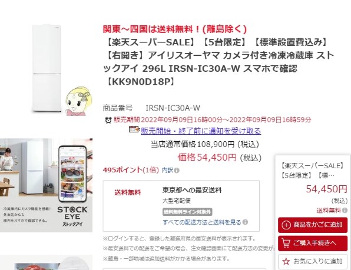351x270 pixels.
Task: Click the alarm clock icon beside 販売期間
Action: (x=108, y=120)
